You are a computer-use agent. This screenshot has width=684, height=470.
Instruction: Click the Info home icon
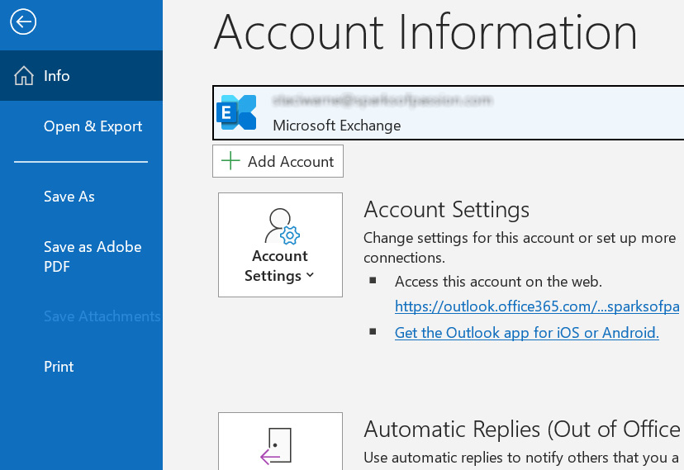click(24, 76)
